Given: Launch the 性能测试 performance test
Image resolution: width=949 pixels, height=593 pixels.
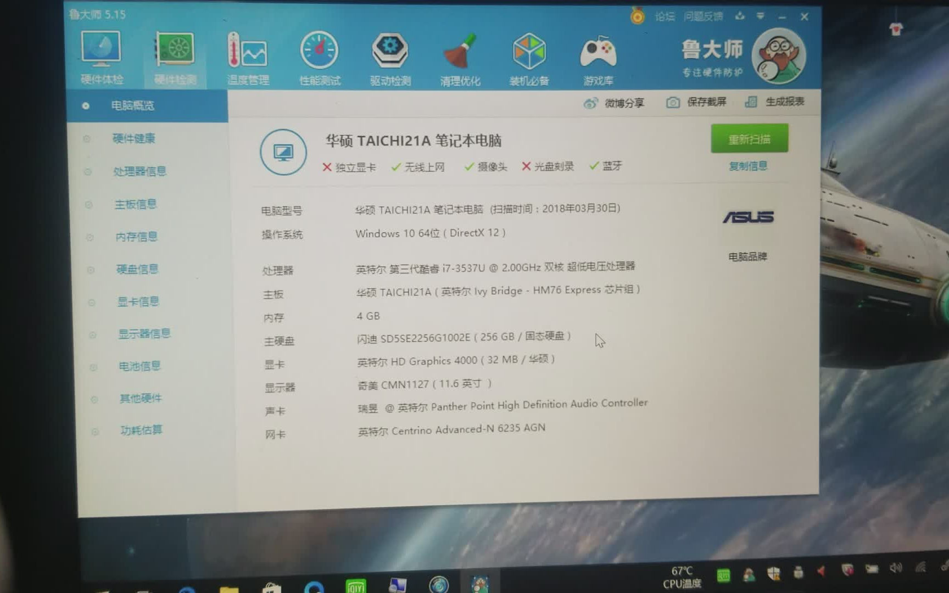Looking at the screenshot, I should click(320, 59).
